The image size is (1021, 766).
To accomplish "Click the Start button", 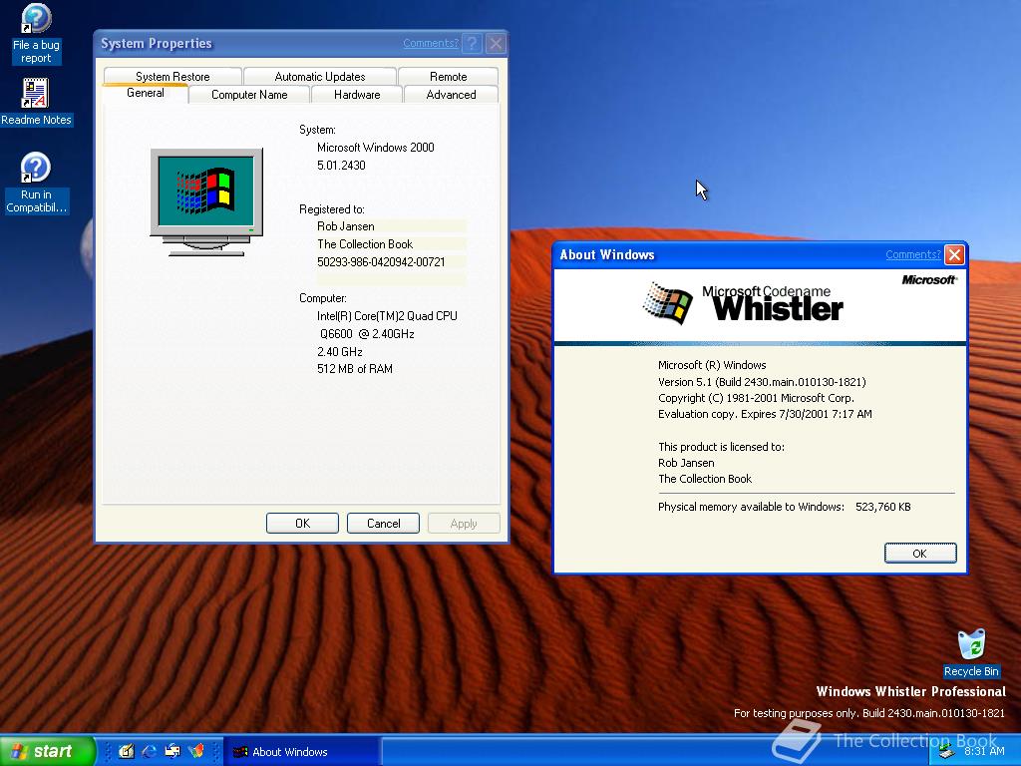I will (x=47, y=751).
